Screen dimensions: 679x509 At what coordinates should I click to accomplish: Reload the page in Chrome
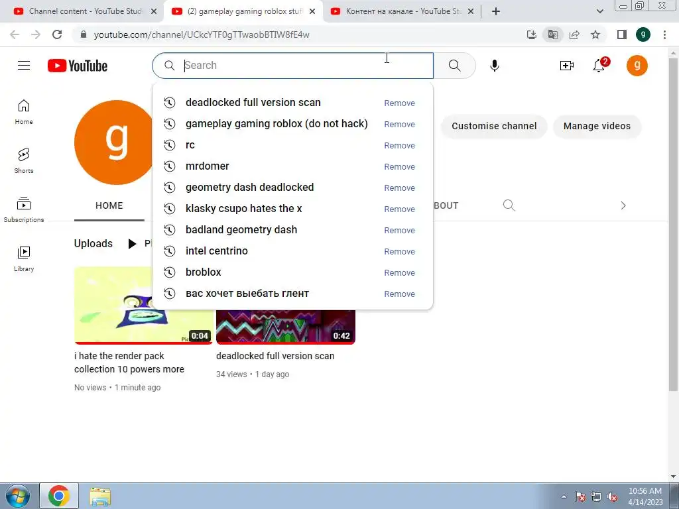(57, 34)
